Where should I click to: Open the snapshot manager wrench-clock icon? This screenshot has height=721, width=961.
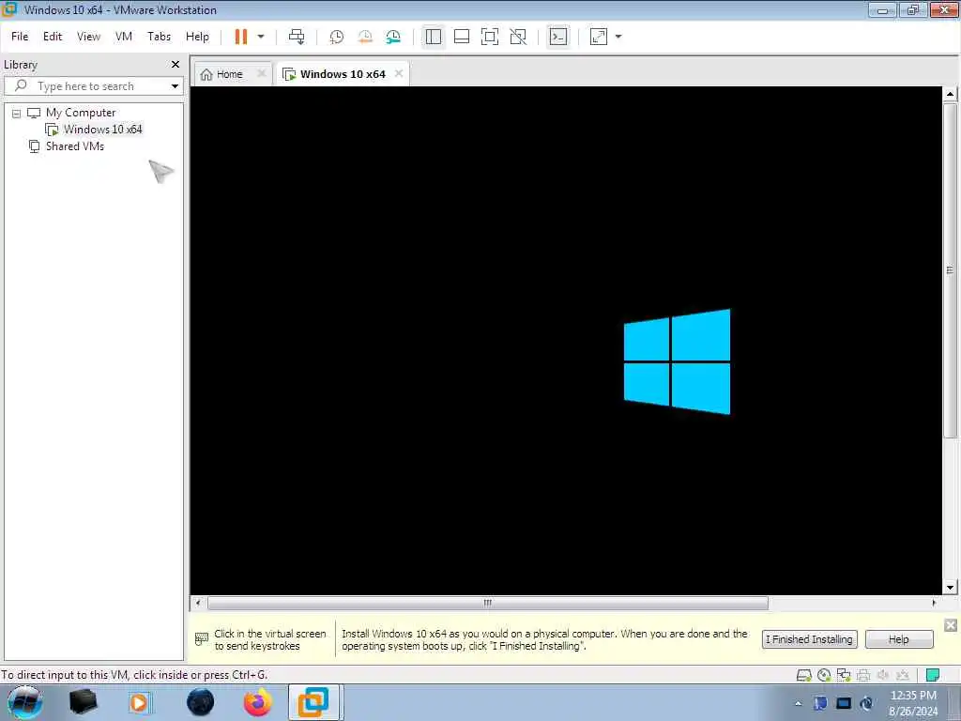coord(393,37)
